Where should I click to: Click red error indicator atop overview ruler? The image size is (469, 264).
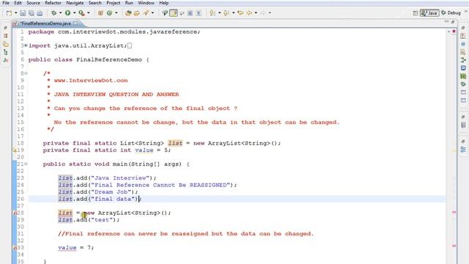click(454, 32)
